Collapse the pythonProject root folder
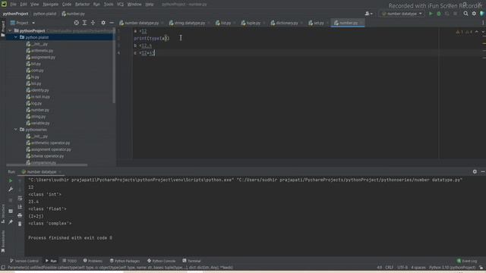 click(x=10, y=30)
